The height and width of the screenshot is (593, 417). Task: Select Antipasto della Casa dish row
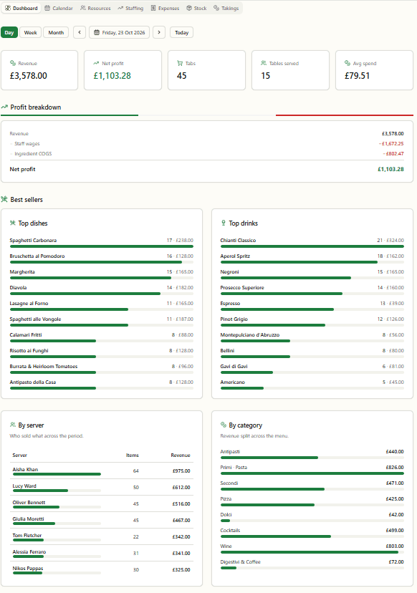(x=102, y=385)
